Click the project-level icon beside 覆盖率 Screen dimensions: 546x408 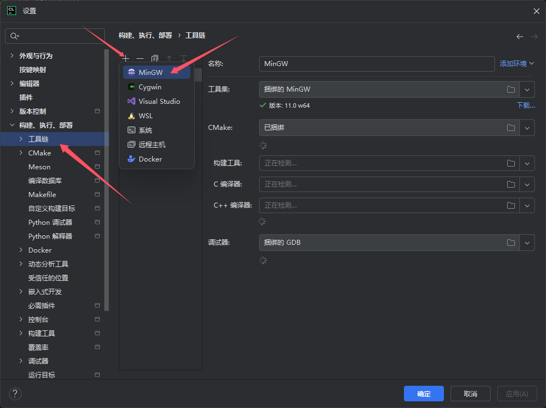[98, 347]
